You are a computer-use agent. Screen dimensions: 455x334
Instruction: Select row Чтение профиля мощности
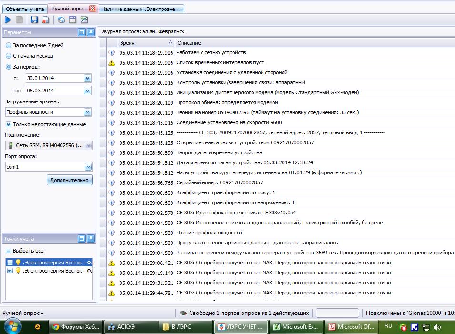(277, 233)
